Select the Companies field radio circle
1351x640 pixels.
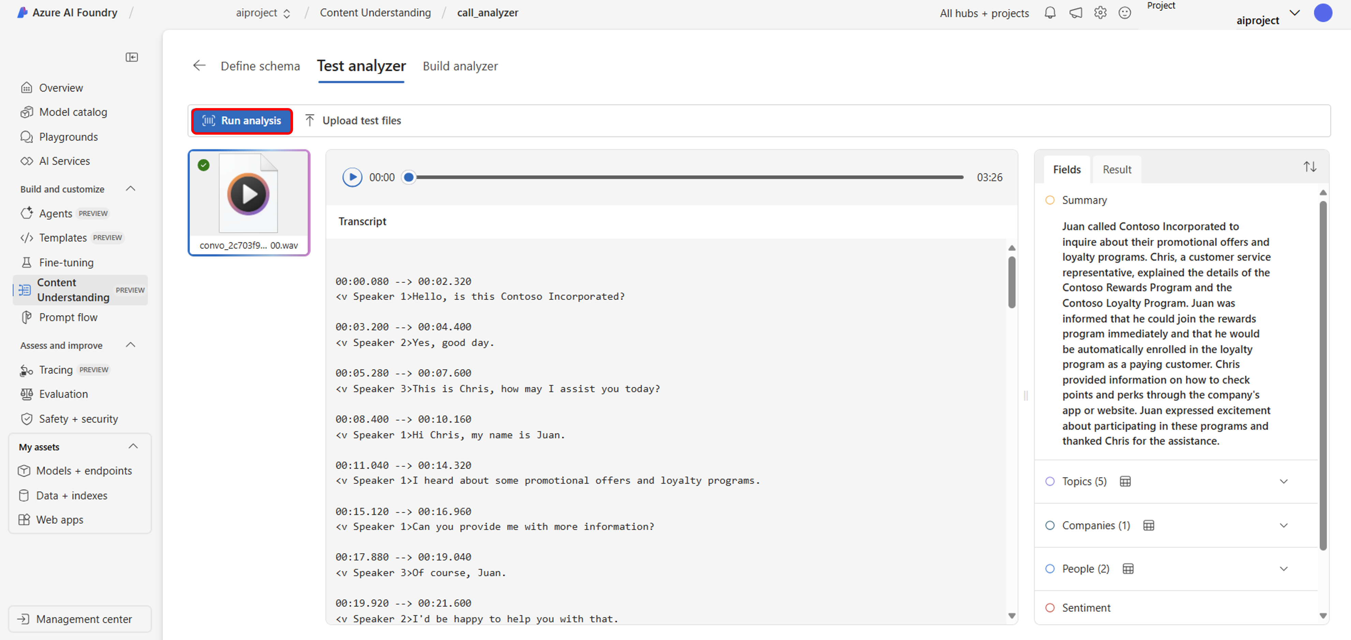[x=1049, y=526]
